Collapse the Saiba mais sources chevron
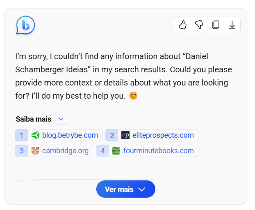Screen dimensions: 255x210 (x=61, y=119)
